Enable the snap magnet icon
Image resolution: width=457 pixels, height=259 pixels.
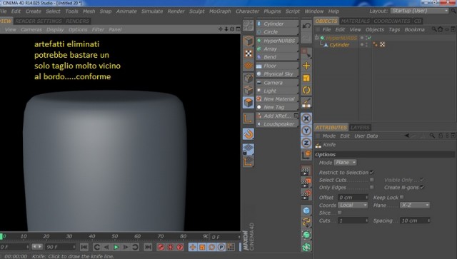(x=248, y=134)
